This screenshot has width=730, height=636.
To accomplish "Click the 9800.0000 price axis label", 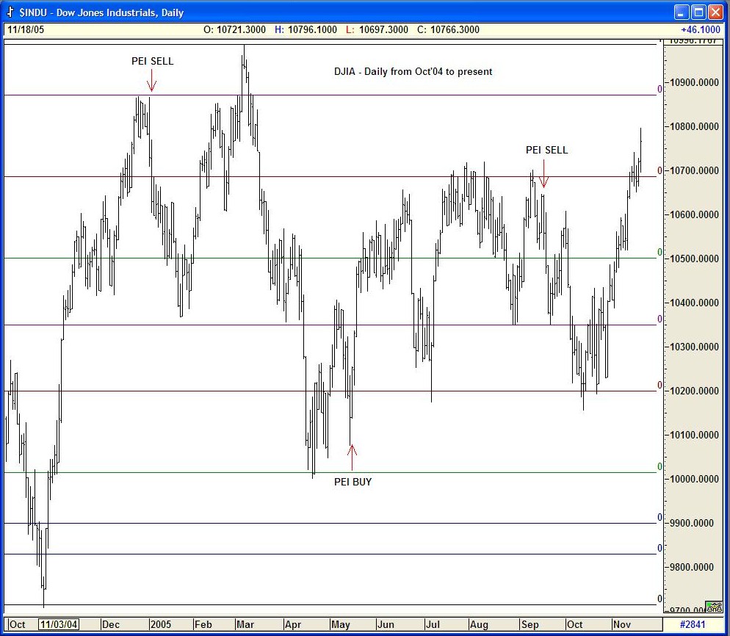I will click(692, 567).
